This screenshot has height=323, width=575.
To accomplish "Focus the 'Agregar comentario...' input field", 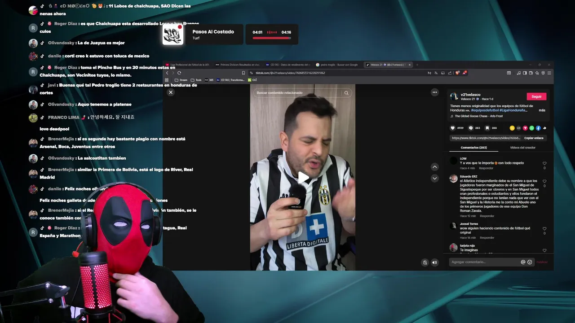I will click(485, 262).
